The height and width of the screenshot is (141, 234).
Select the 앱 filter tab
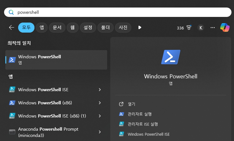pyautogui.click(x=42, y=28)
